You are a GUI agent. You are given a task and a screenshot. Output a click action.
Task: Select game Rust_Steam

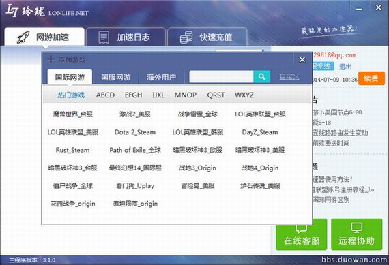[x=73, y=150]
